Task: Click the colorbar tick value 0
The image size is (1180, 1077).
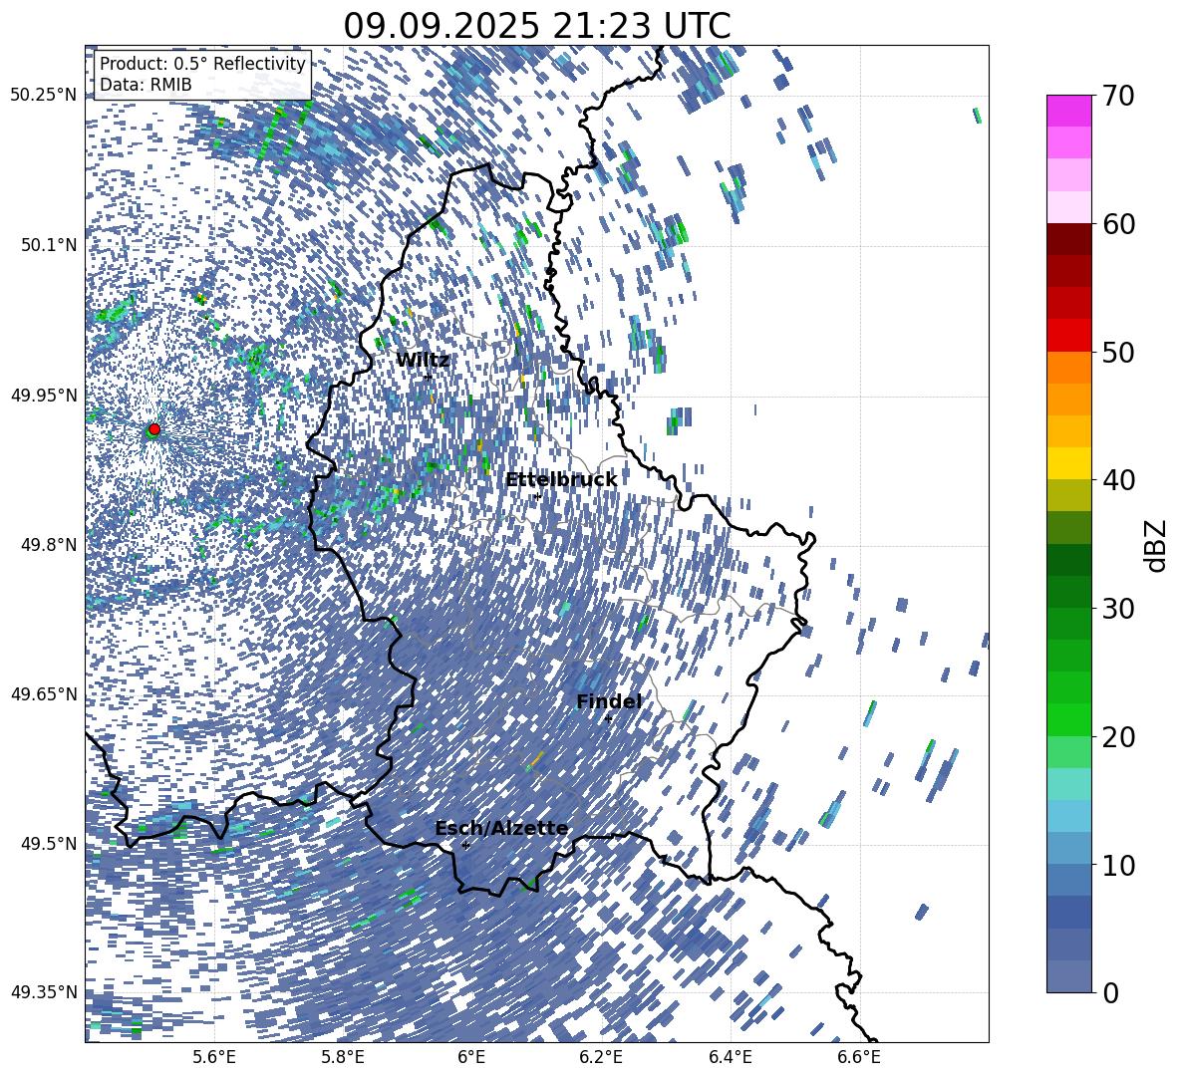Action: tap(1111, 992)
